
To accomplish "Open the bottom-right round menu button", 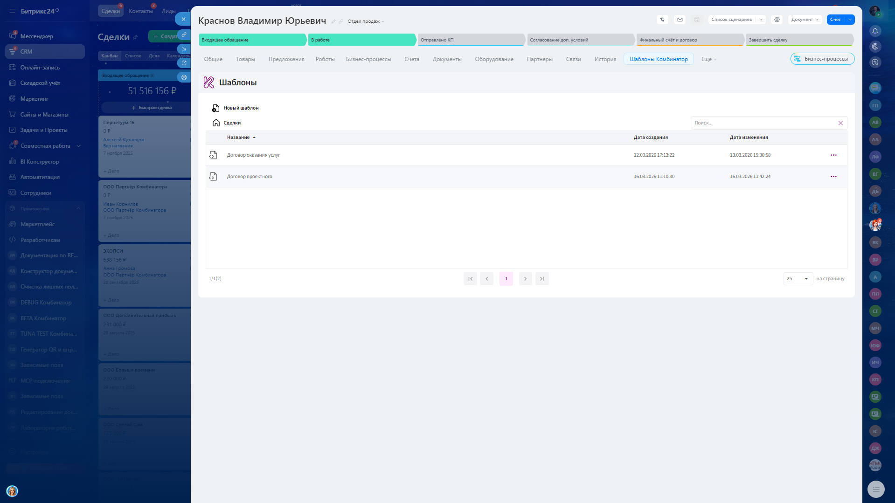I will tap(876, 489).
